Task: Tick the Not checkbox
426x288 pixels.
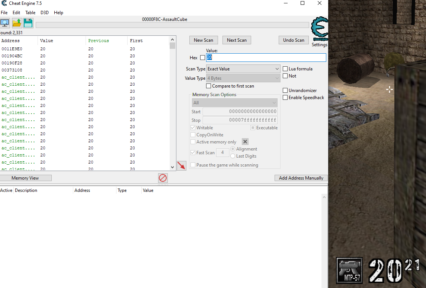Action: (285, 76)
